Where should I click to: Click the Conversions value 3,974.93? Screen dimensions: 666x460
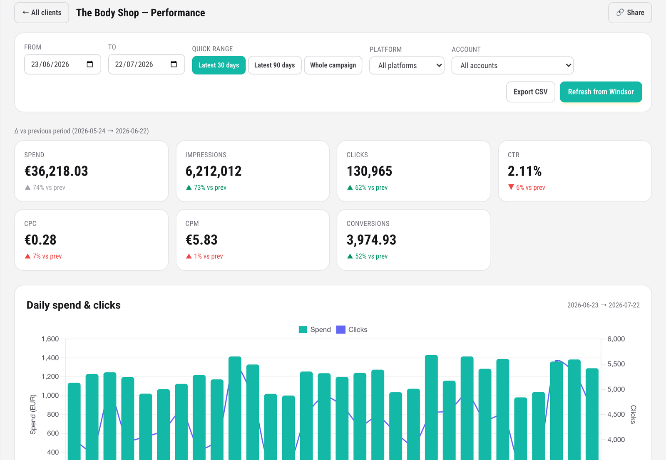(371, 240)
